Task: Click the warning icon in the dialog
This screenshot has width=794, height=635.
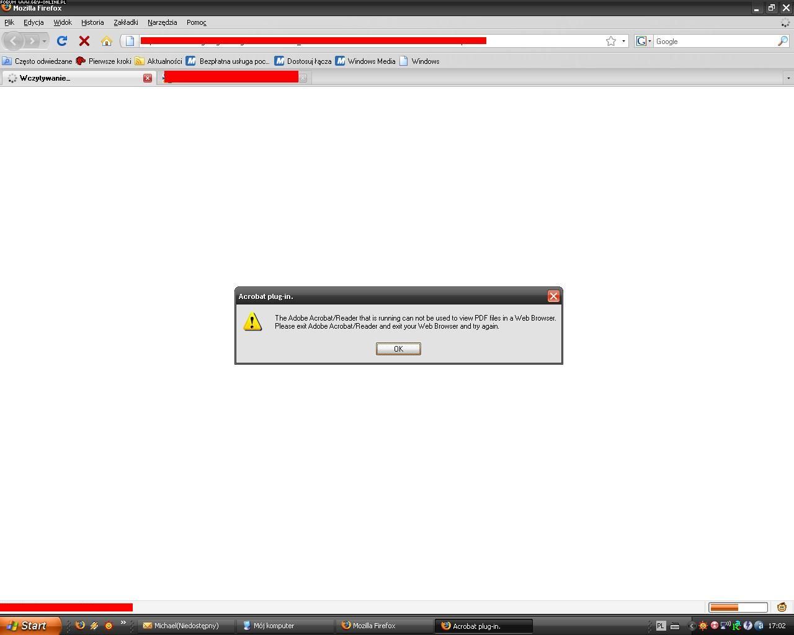Action: pyautogui.click(x=252, y=321)
